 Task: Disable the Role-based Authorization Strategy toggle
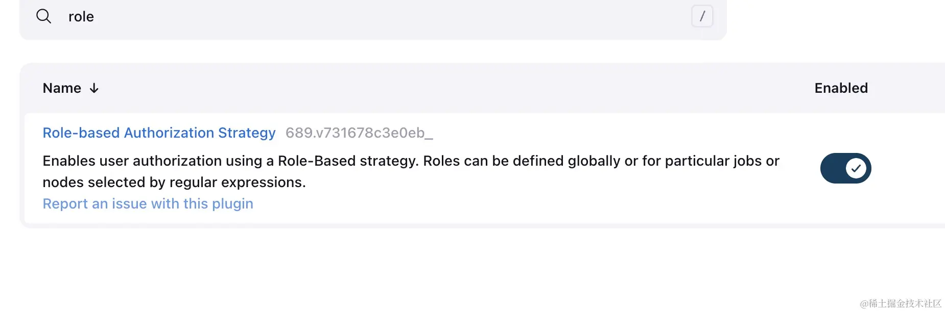tap(845, 168)
